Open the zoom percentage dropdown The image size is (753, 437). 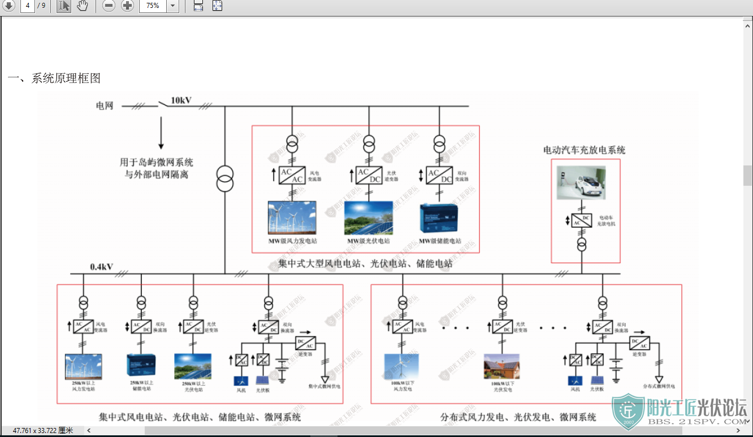(x=173, y=6)
